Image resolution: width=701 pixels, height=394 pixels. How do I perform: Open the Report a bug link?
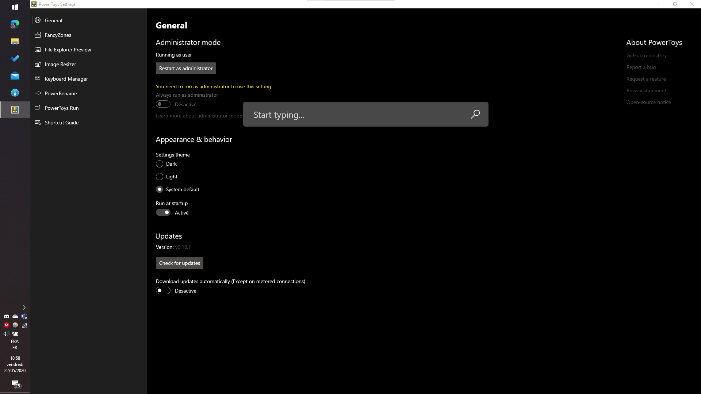(x=641, y=67)
